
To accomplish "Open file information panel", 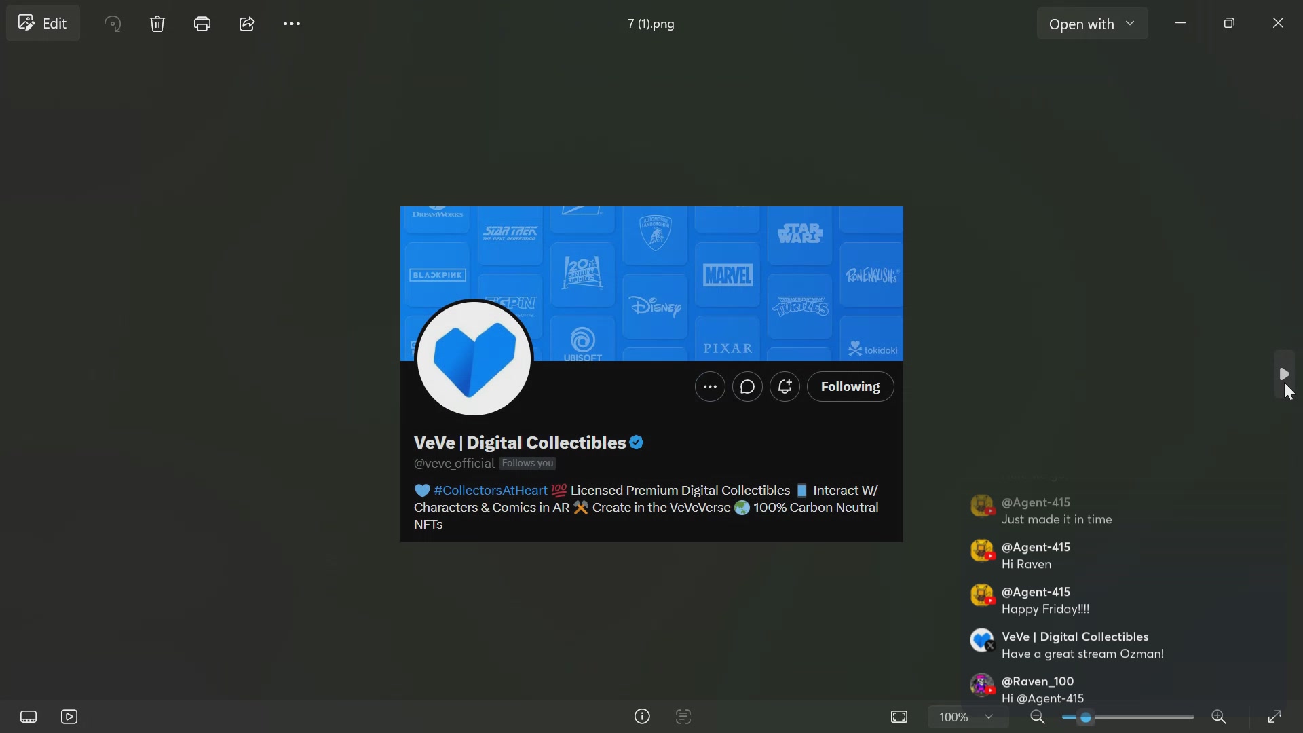I will tap(642, 717).
